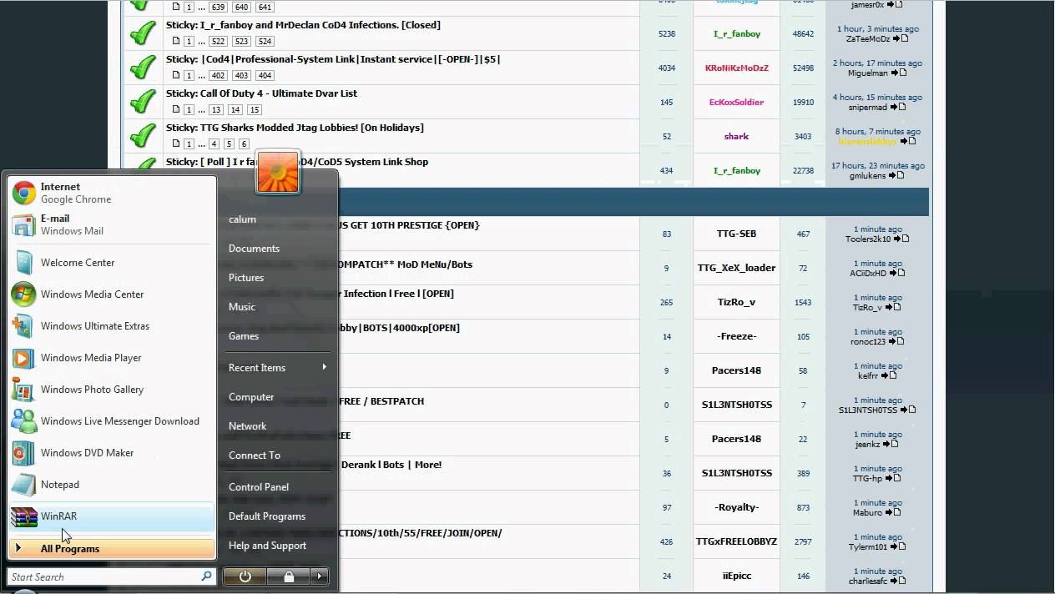
Task: Click the user account flower picture
Action: click(278, 173)
